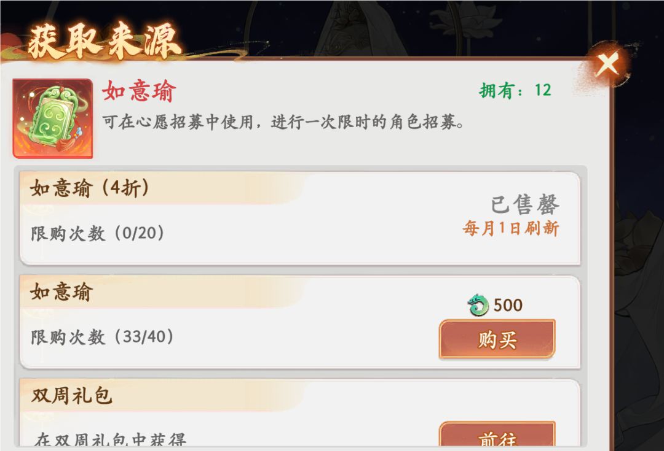
Task: Click the 限购次数（33/40）purchase limit text
Action: [x=103, y=337]
